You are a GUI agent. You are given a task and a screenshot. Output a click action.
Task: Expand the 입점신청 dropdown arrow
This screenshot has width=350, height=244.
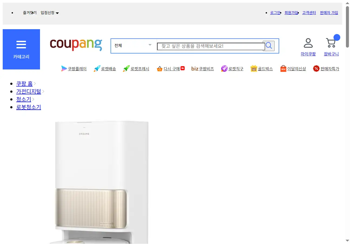pyautogui.click(x=57, y=13)
